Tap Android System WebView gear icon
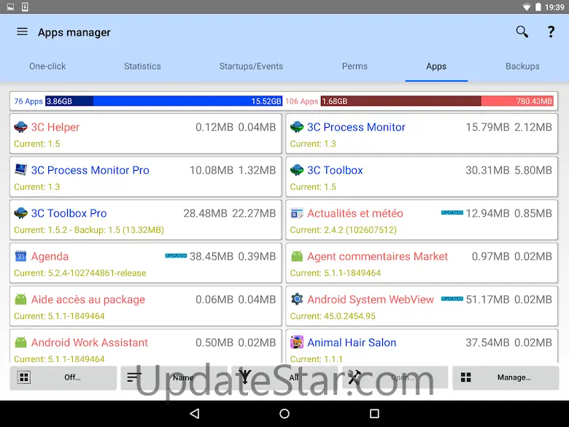Image resolution: width=569 pixels, height=427 pixels. coord(297,299)
